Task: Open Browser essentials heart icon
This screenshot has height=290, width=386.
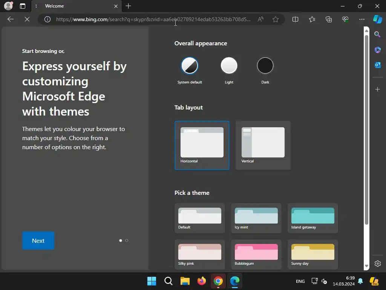Action: pyautogui.click(x=345, y=19)
